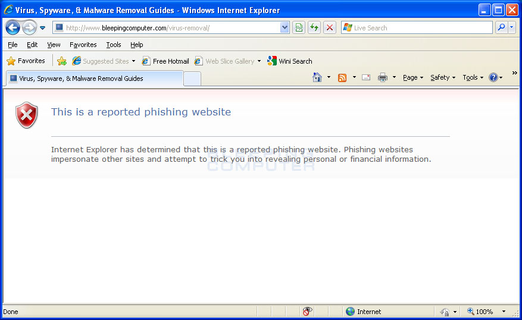Open the Favorites star button
Viewport: 522px width, 320px height.
pos(26,61)
